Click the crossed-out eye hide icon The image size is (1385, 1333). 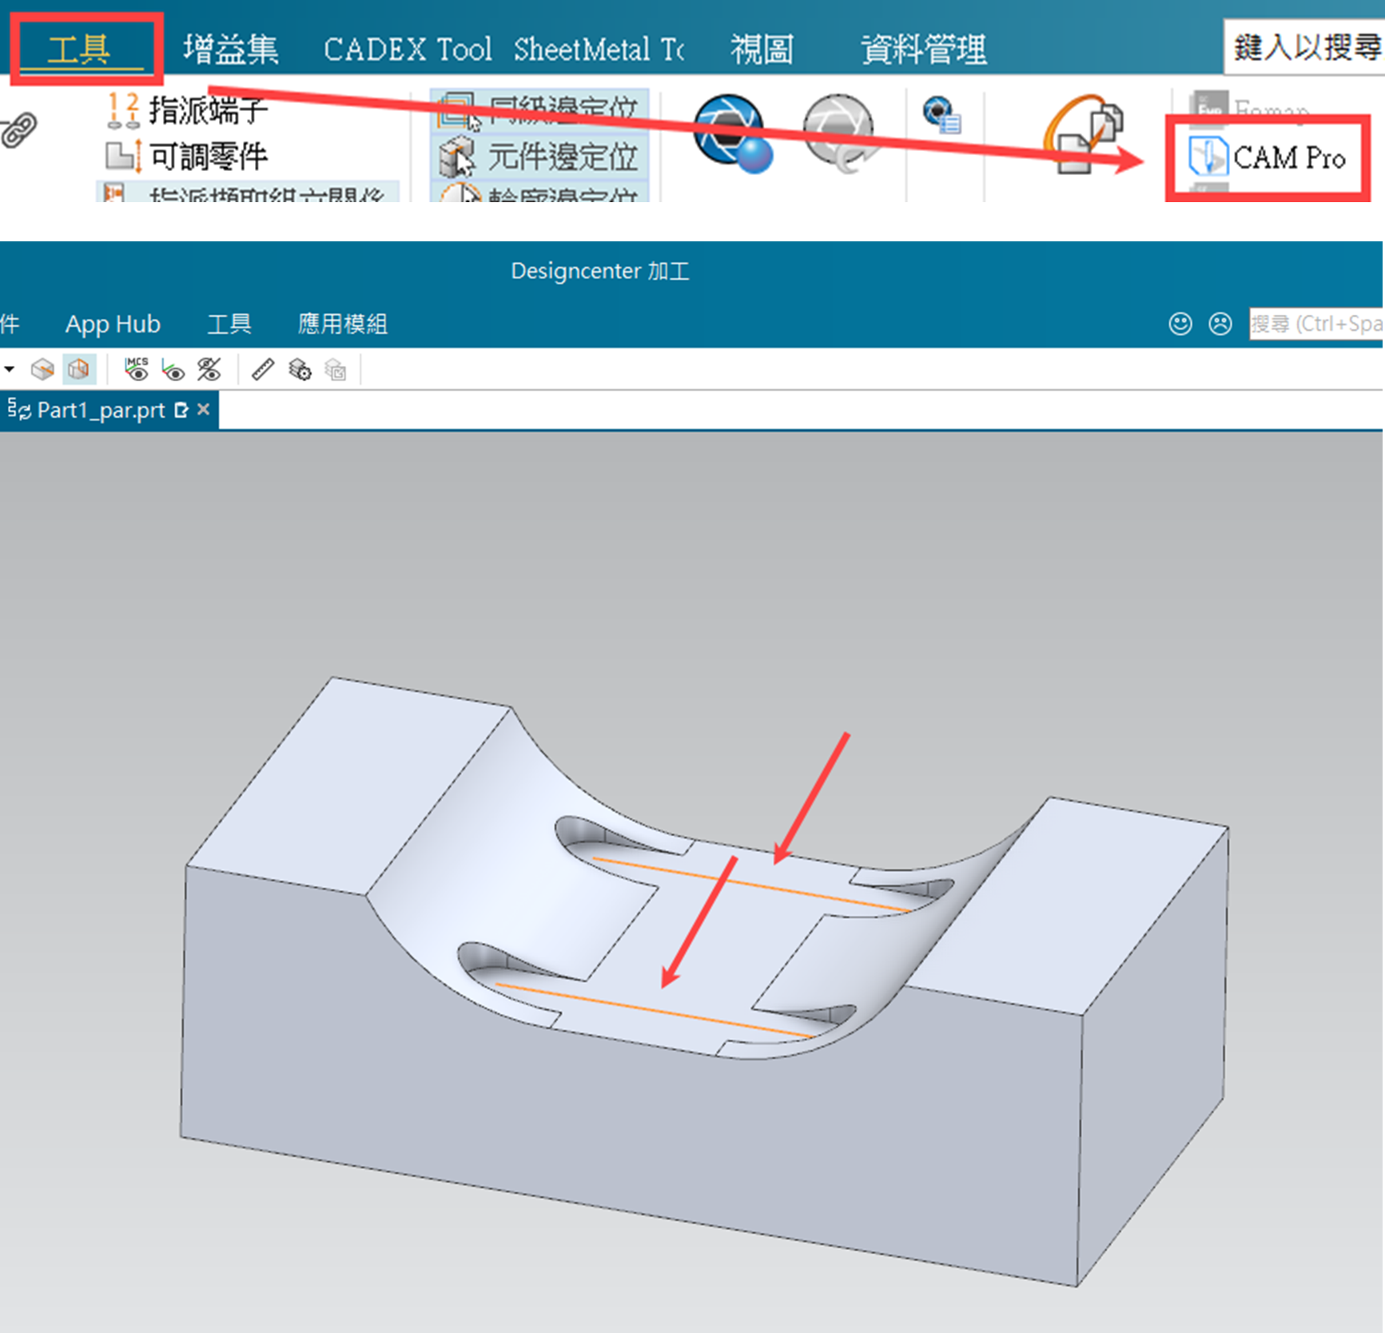click(209, 369)
